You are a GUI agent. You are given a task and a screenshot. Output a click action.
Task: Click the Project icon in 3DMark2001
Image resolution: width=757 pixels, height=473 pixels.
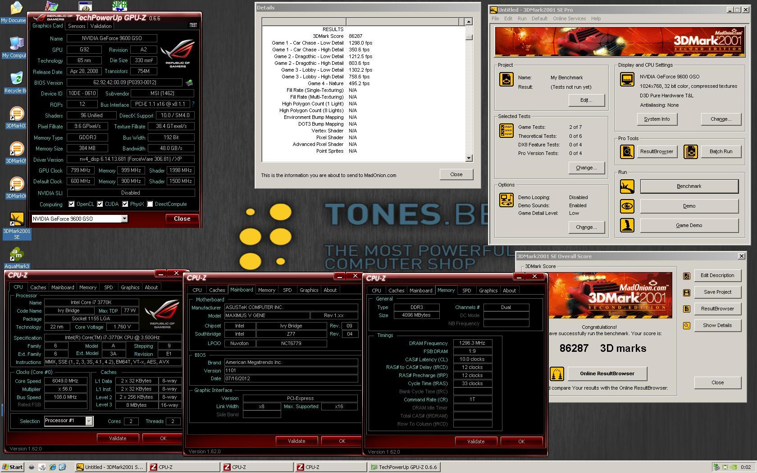coord(506,80)
